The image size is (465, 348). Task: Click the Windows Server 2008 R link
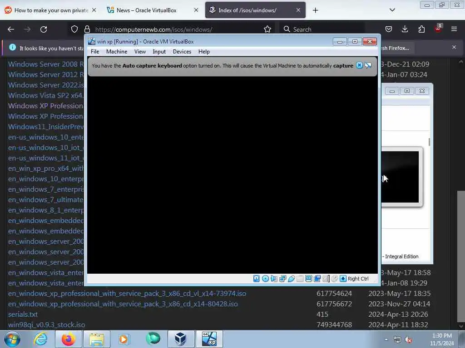46,64
